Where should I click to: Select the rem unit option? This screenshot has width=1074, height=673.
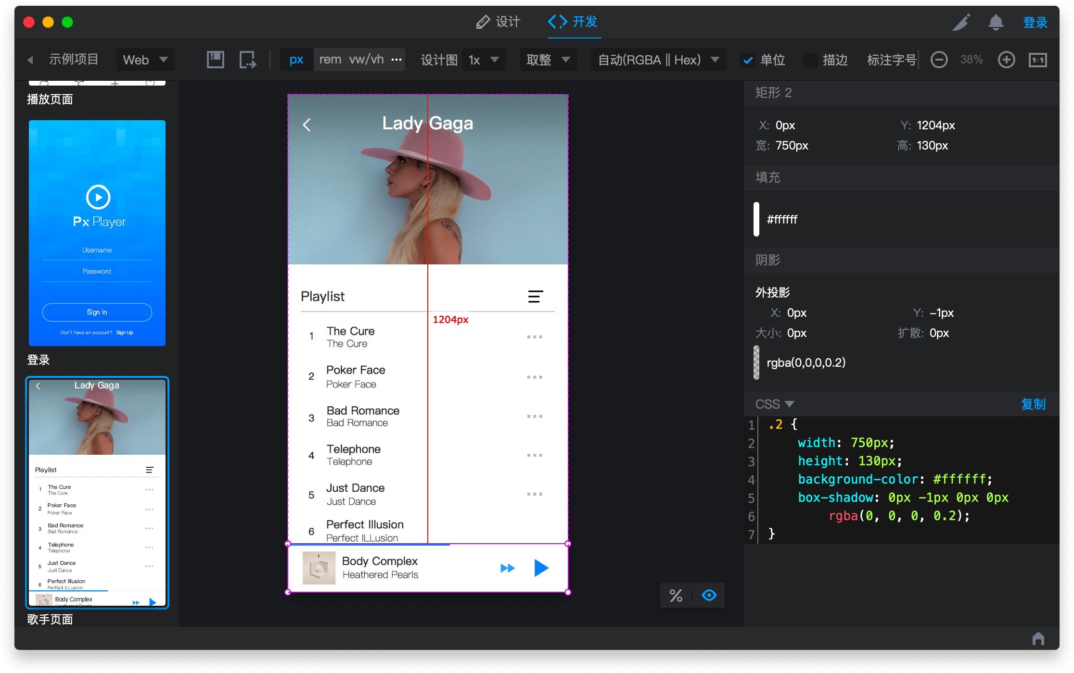pos(330,60)
